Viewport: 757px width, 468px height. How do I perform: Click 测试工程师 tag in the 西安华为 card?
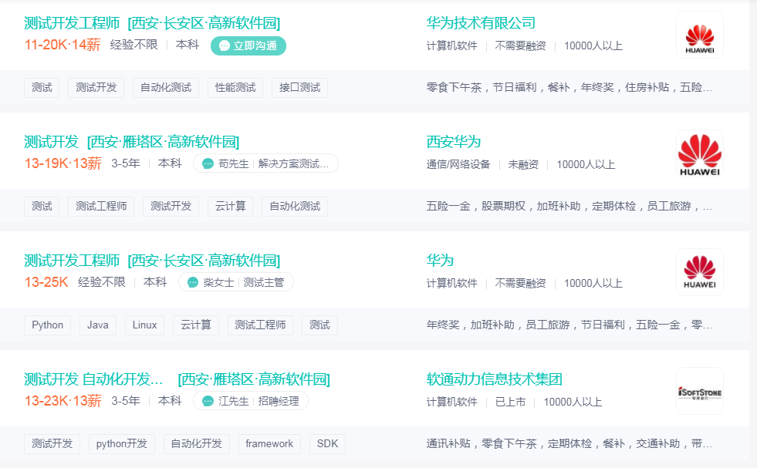pyautogui.click(x=101, y=207)
